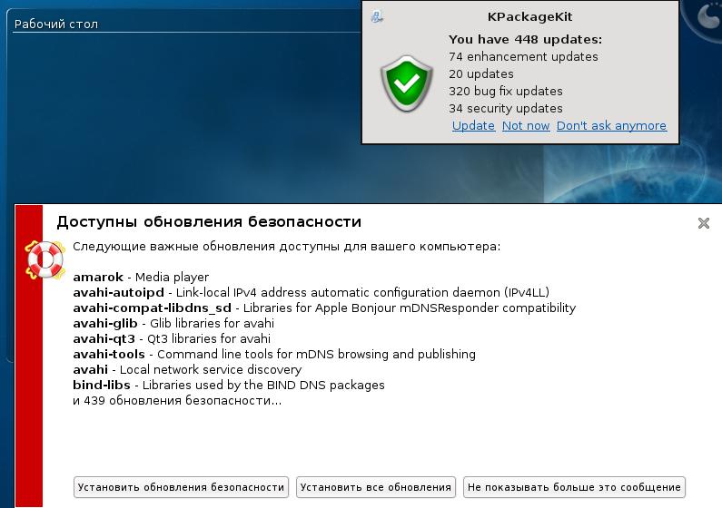Image resolution: width=722 pixels, height=508 pixels.
Task: Click Установить обновления безопасности button
Action: coord(181,487)
